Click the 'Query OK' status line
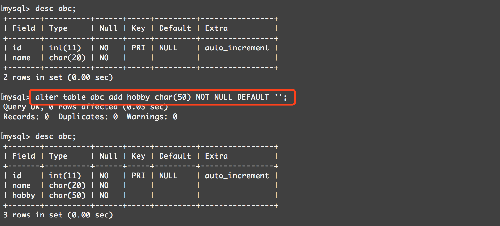Viewport: 500px width, 226px height. tap(85, 107)
